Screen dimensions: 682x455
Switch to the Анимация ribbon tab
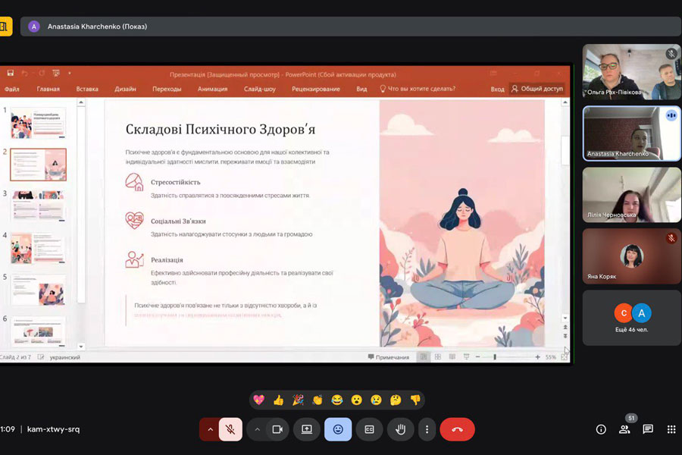click(x=212, y=89)
